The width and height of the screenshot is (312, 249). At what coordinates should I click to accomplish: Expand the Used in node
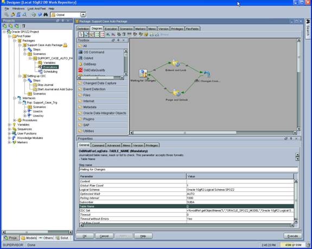click(x=24, y=111)
